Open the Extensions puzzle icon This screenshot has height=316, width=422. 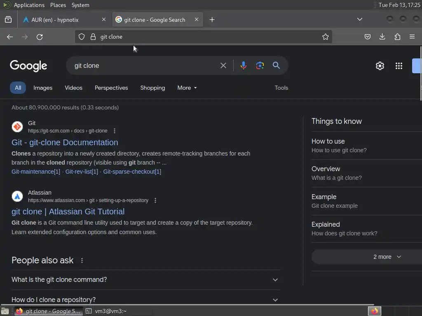397,37
